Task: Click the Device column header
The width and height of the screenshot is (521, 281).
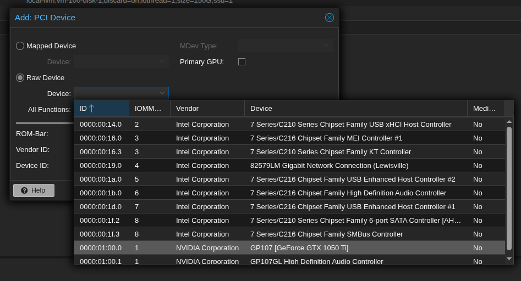Action: point(355,109)
